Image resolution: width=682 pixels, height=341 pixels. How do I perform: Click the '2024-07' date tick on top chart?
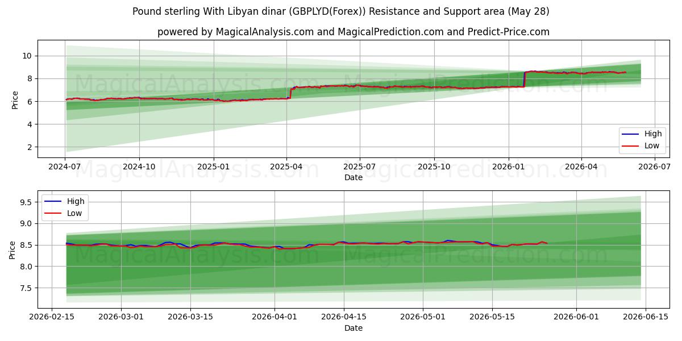pos(65,167)
